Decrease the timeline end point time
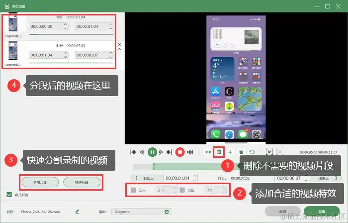Viewport: 348px width, 223px height. point(306,180)
